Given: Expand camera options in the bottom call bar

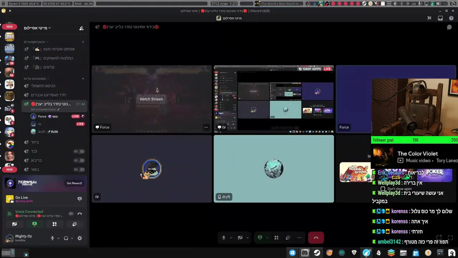Looking at the screenshot, I should point(247,238).
